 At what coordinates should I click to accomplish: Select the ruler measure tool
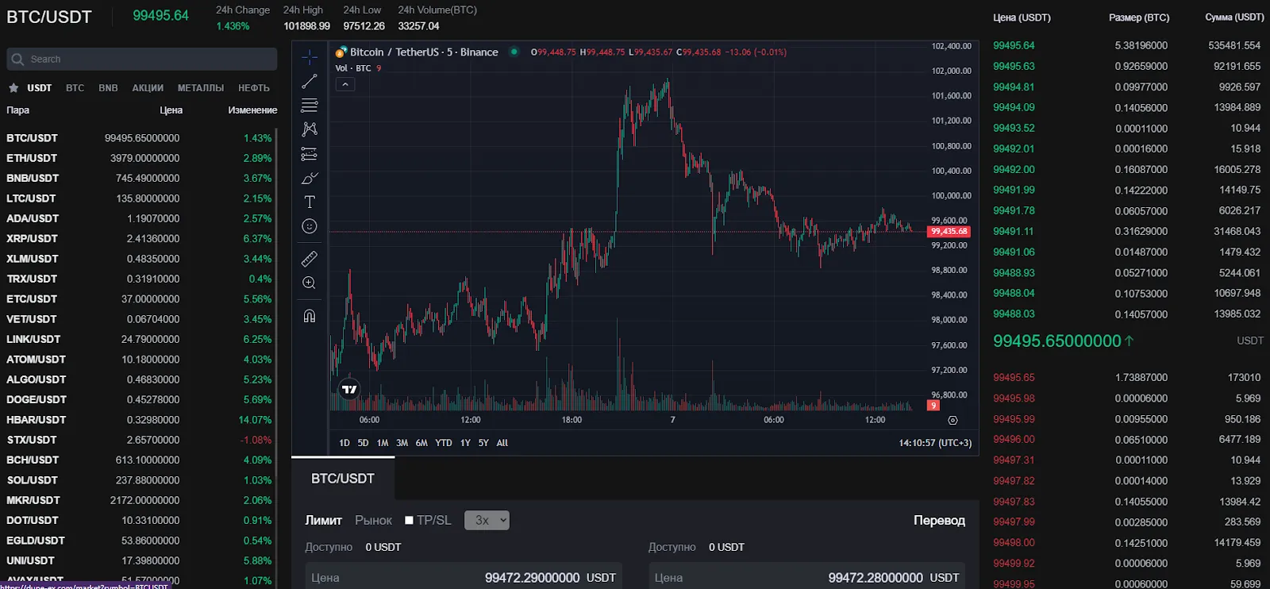[x=310, y=259]
